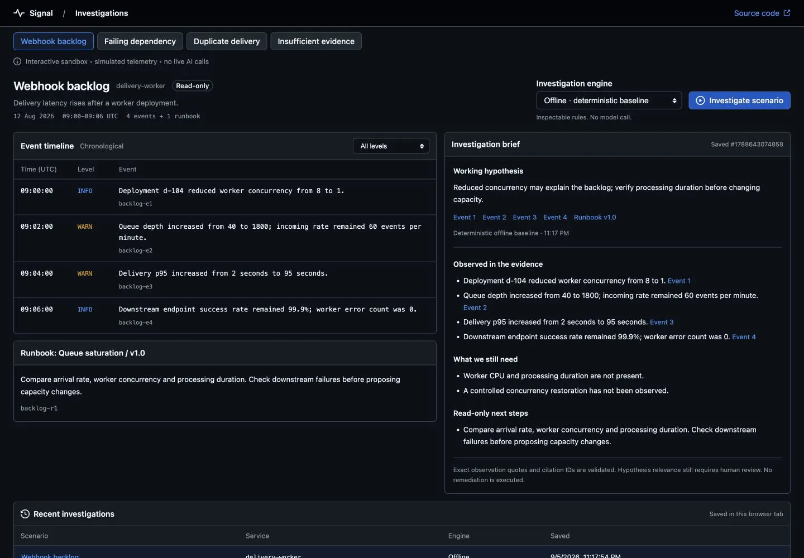
Task: Select the 09:06:00 Downstream endpoint event row
Action: [x=225, y=315]
